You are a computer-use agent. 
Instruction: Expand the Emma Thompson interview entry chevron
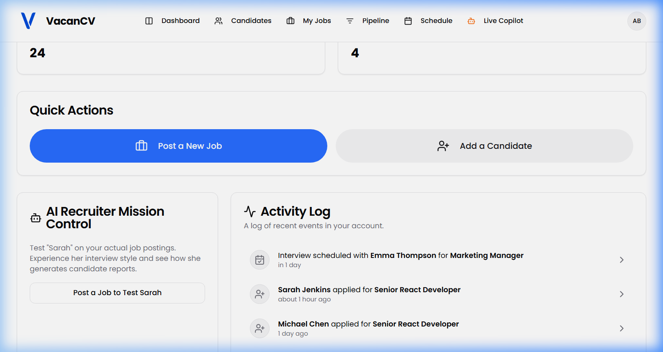(622, 260)
